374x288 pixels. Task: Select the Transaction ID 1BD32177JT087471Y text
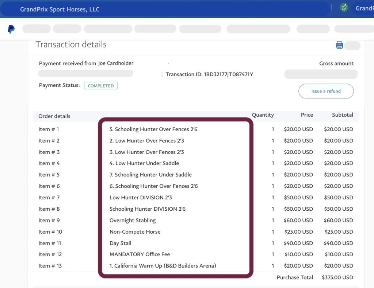209,74
